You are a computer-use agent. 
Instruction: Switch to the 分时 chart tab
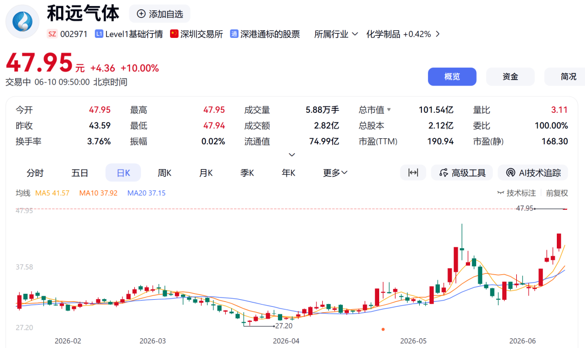tap(35, 173)
